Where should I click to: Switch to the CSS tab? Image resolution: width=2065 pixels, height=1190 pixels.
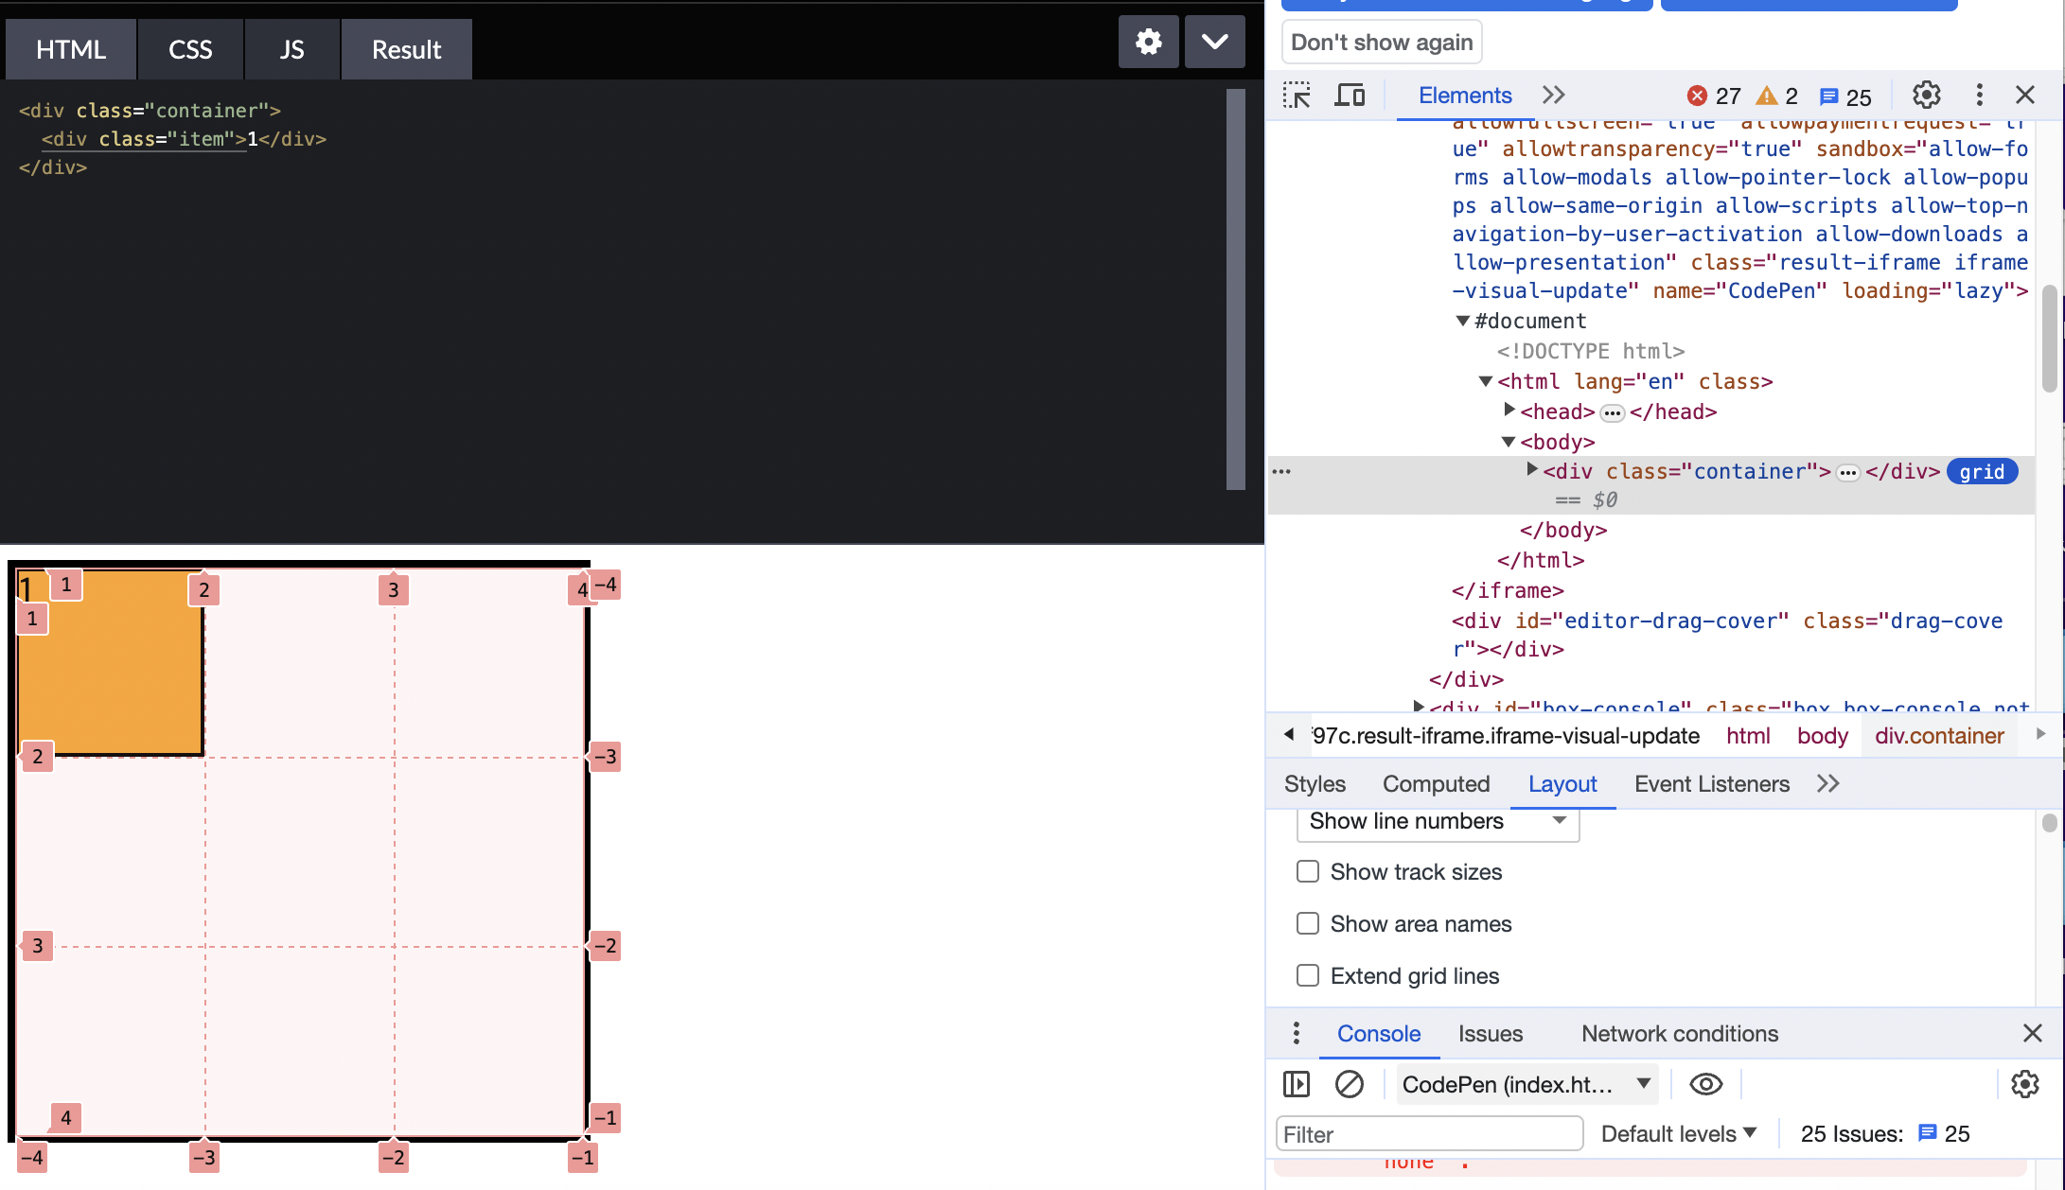tap(190, 49)
